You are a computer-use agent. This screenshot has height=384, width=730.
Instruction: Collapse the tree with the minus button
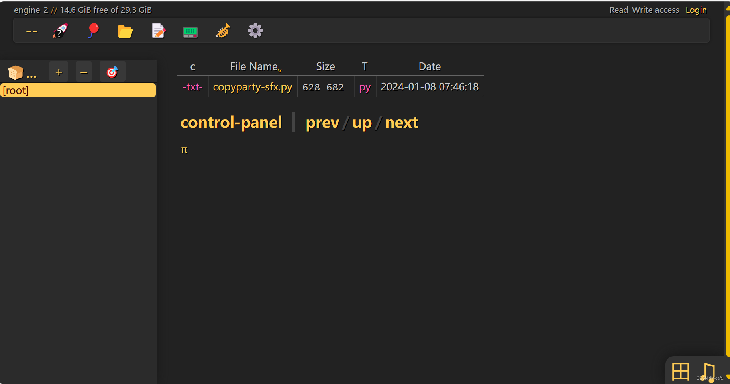coord(84,72)
